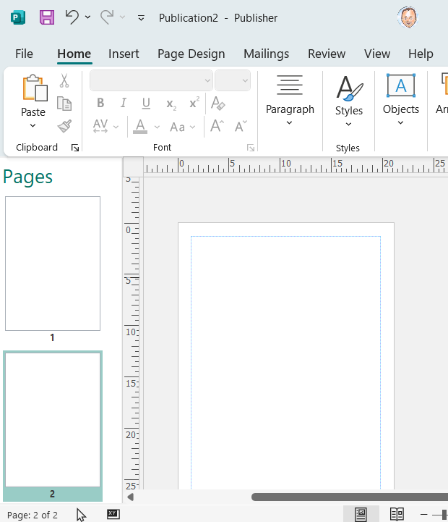
Task: Open the Styles gallery button
Action: [x=348, y=101]
